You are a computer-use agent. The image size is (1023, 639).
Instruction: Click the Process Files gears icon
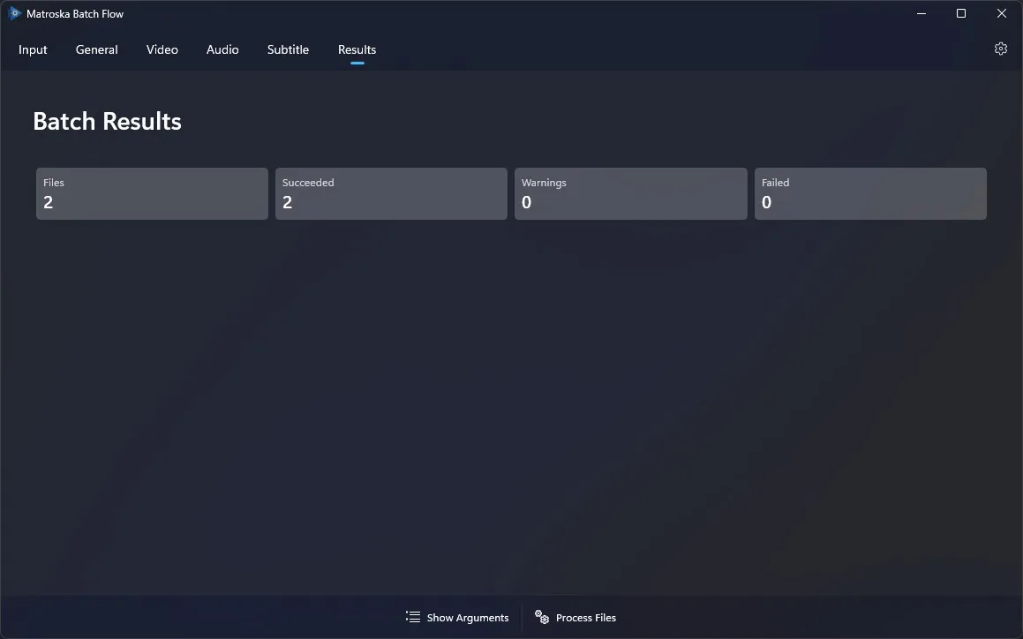click(x=540, y=617)
